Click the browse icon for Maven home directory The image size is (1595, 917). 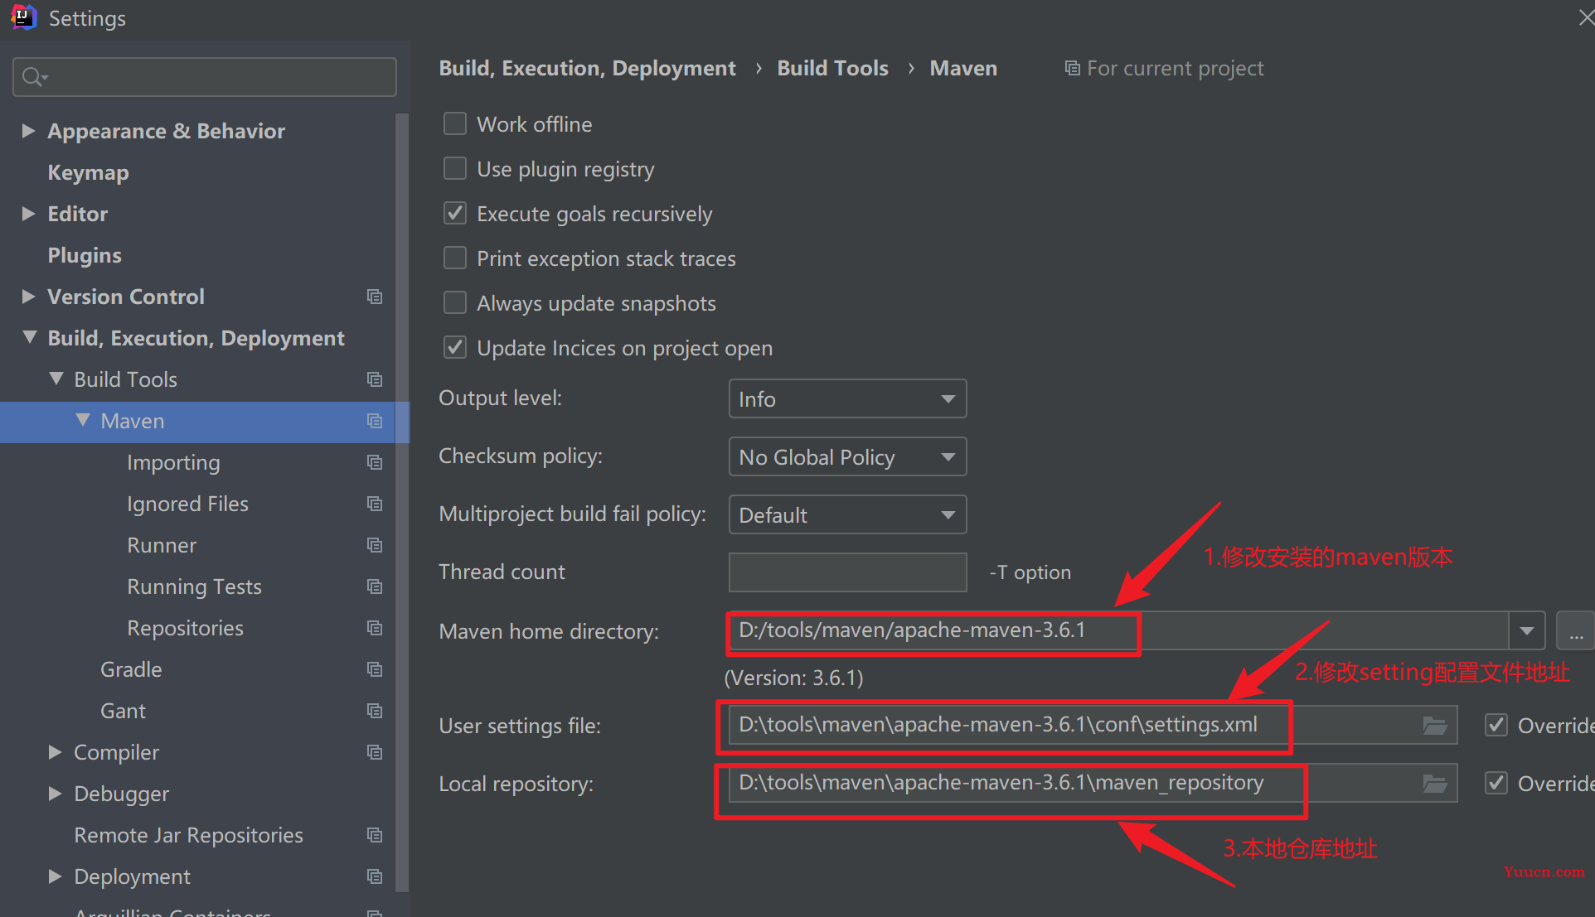pyautogui.click(x=1577, y=631)
